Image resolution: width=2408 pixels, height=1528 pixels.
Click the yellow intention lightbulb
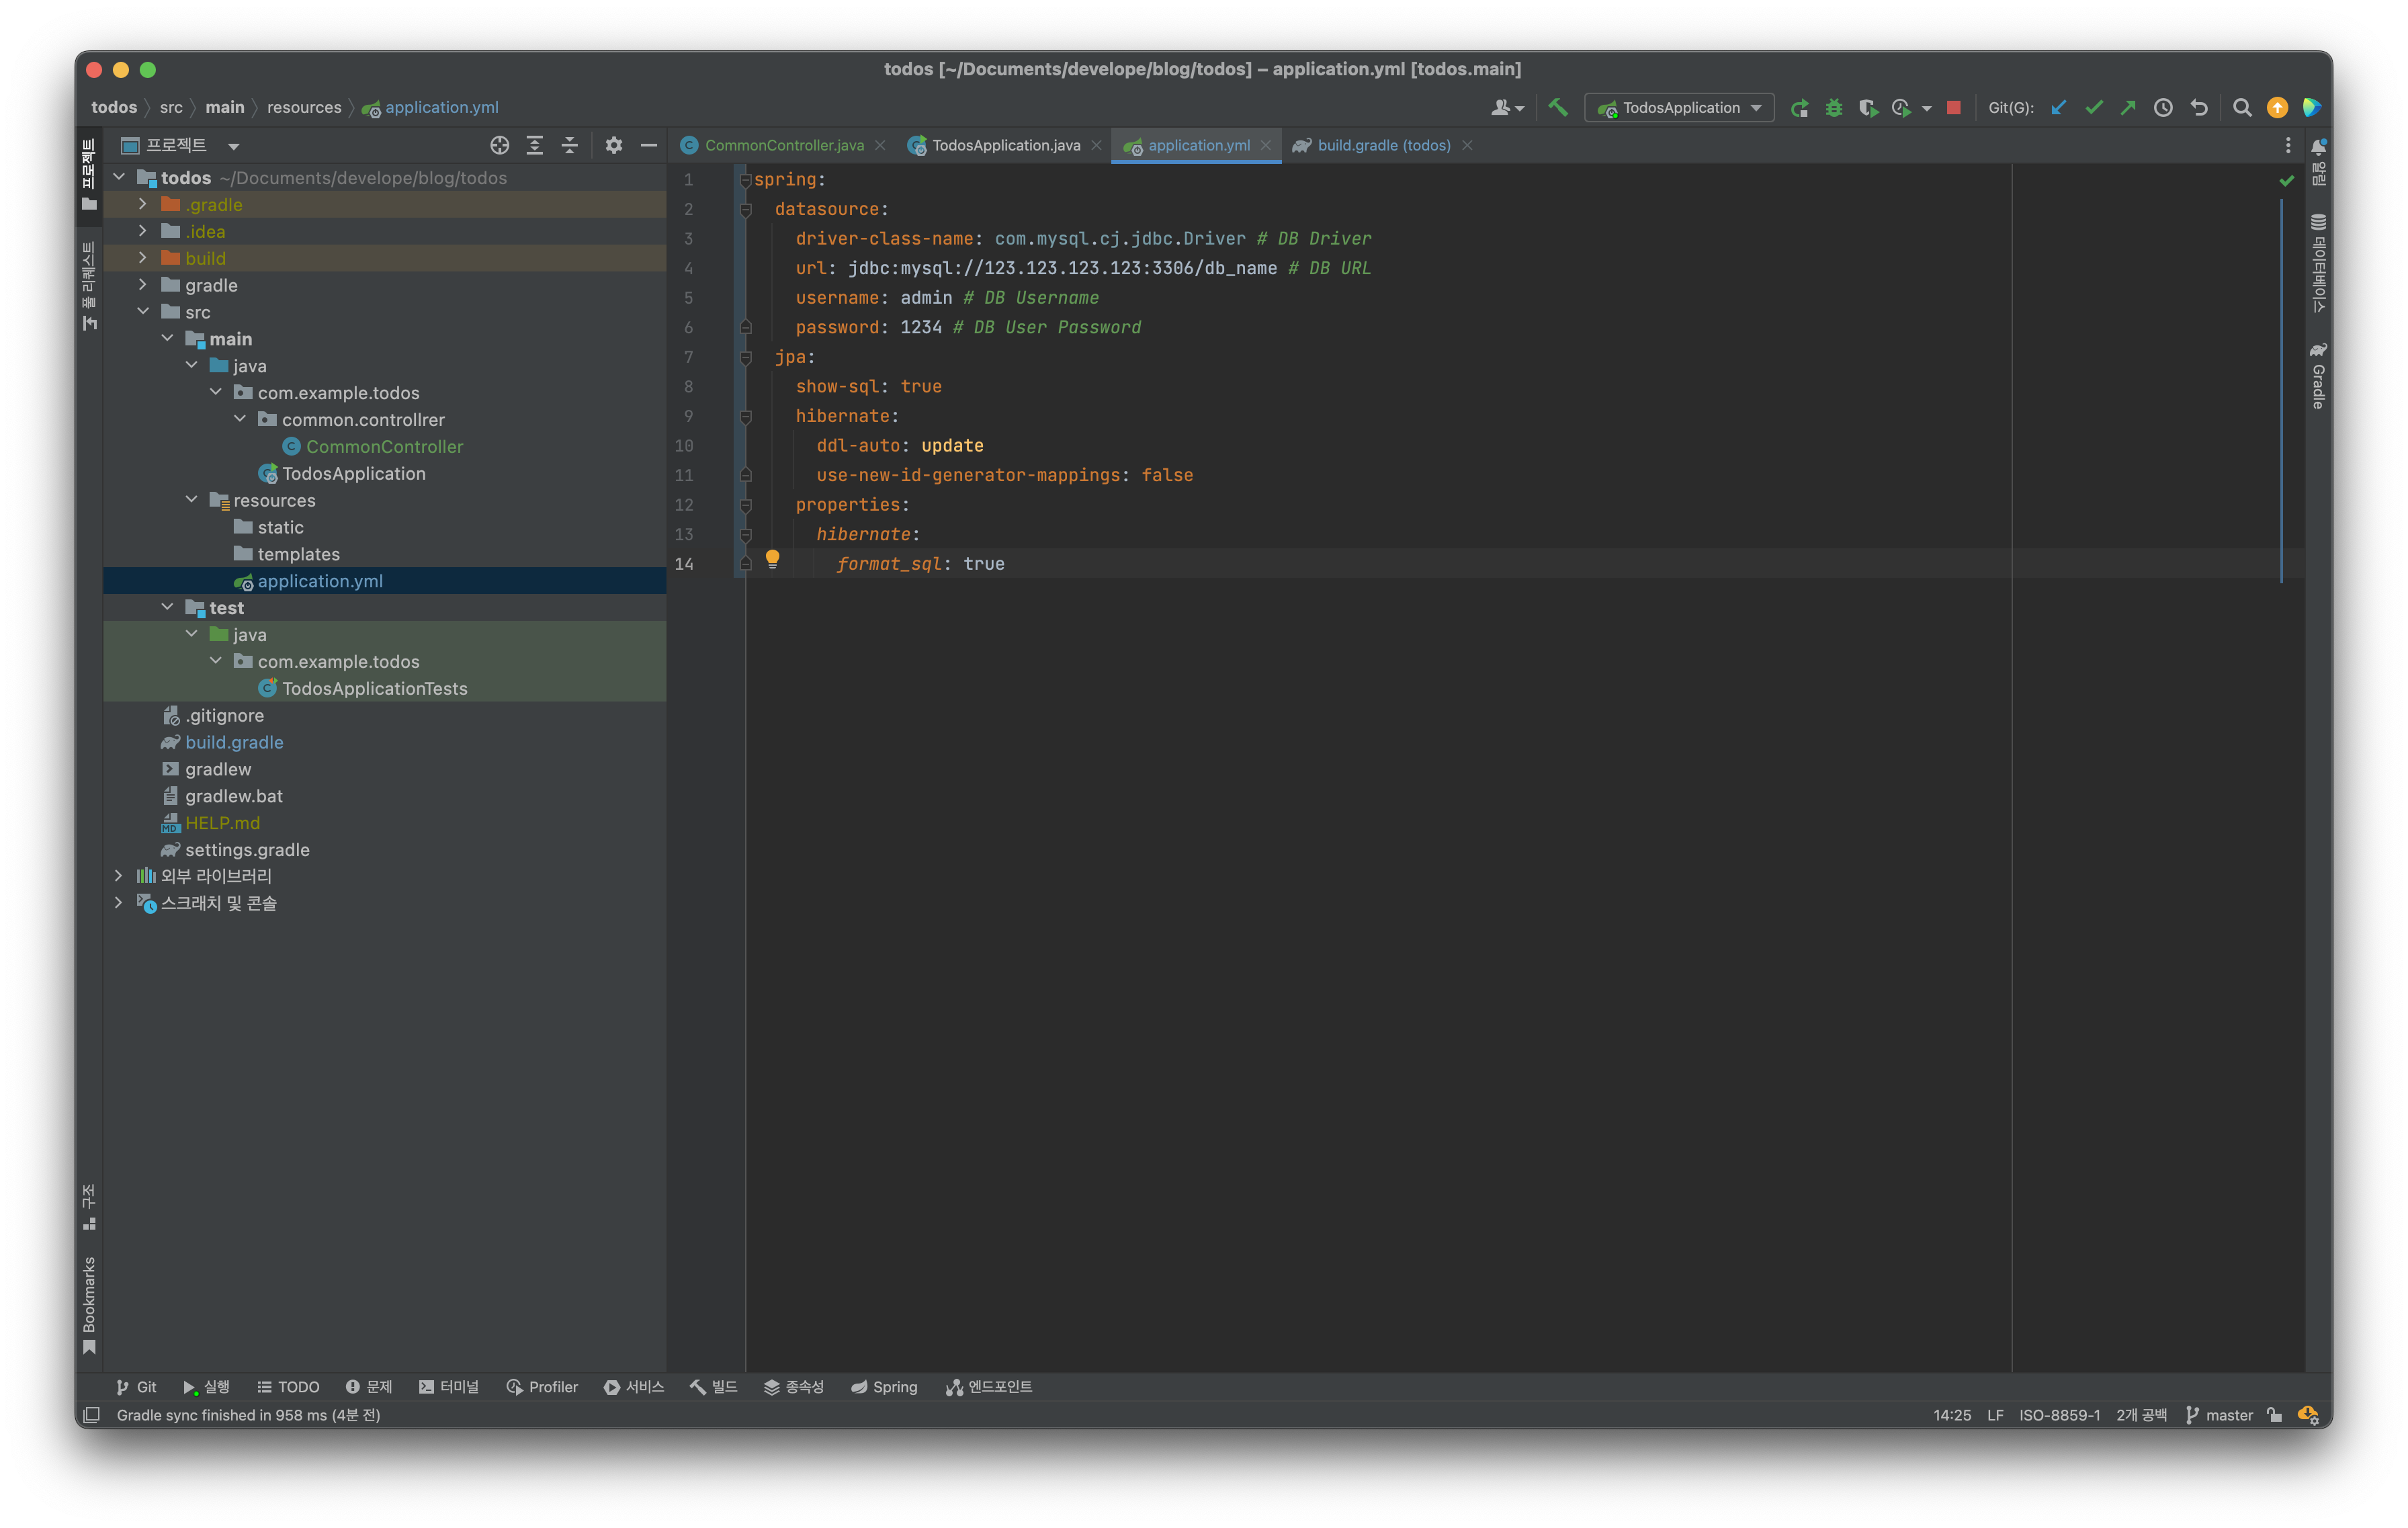tap(772, 559)
